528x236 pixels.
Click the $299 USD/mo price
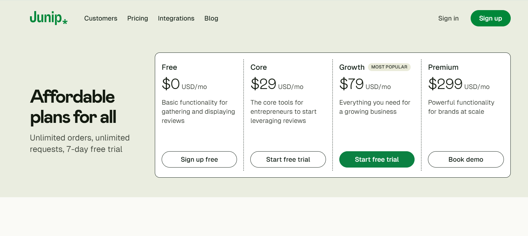459,84
